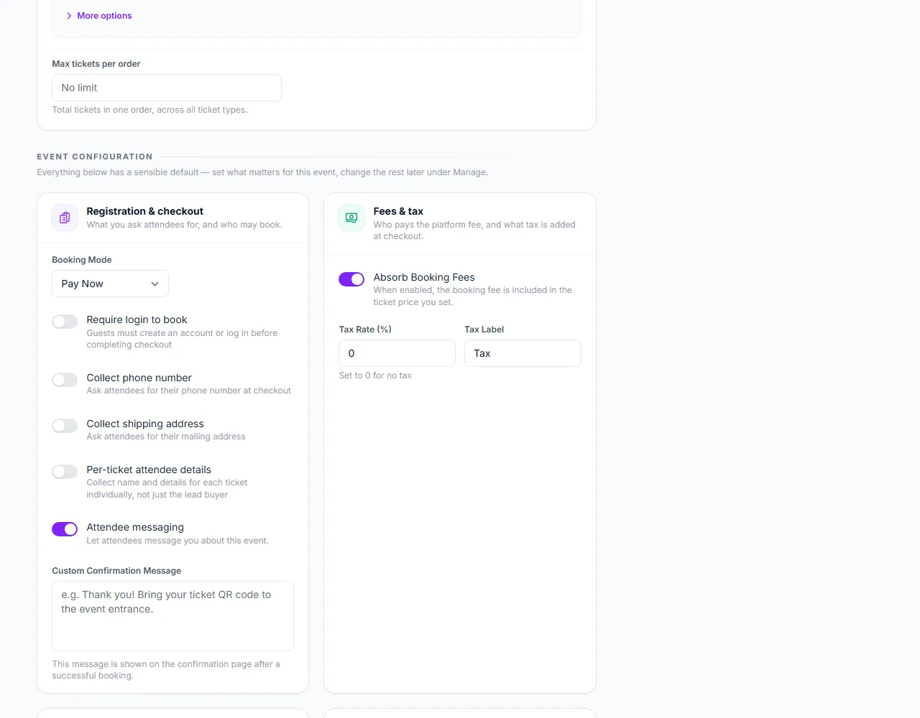Open the Booking Mode dropdown
Screen dimensions: 920x718
coord(110,284)
